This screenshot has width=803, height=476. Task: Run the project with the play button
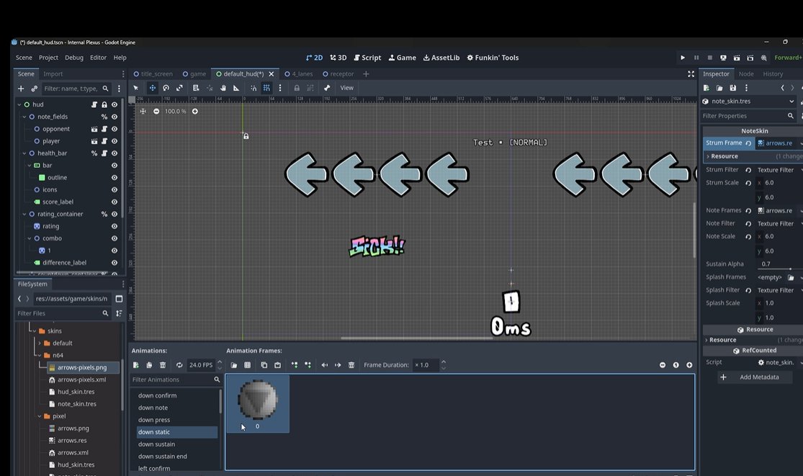[x=683, y=58]
